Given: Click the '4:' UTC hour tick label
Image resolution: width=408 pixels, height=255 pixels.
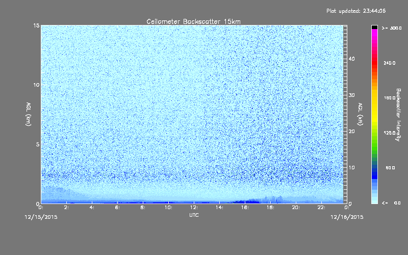Looking at the screenshot, I should click(92, 208).
